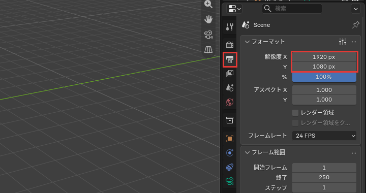366x193 pixels.
Task: Click the Scene datablock icon
Action: click(246, 25)
